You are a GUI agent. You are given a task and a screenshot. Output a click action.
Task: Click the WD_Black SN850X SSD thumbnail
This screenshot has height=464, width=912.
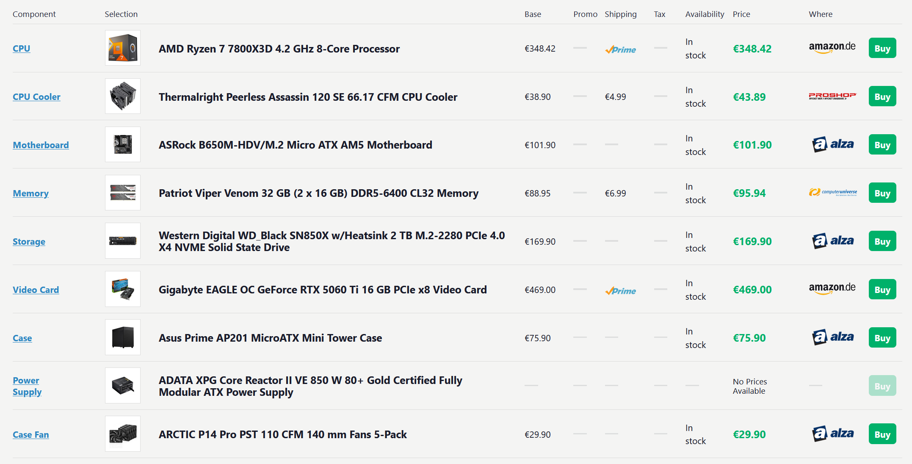pyautogui.click(x=123, y=241)
